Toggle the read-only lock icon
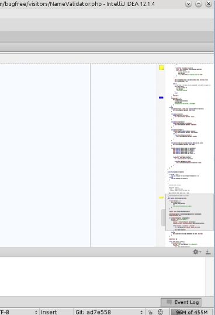The width and height of the screenshot is (215, 315). coord(150,312)
